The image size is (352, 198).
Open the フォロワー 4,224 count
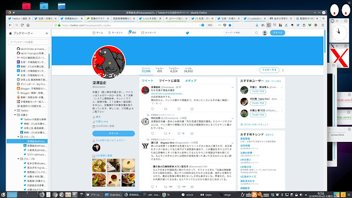click(174, 70)
